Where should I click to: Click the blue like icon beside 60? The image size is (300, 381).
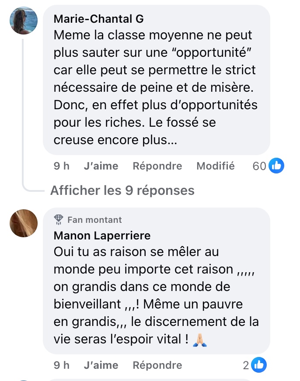click(x=277, y=166)
